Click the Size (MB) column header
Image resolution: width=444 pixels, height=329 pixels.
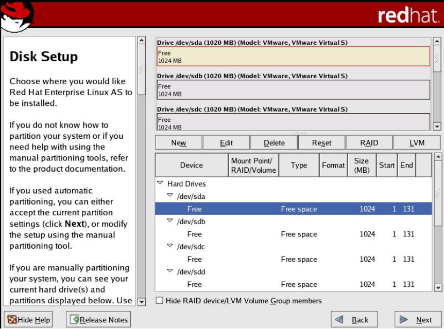(x=362, y=165)
